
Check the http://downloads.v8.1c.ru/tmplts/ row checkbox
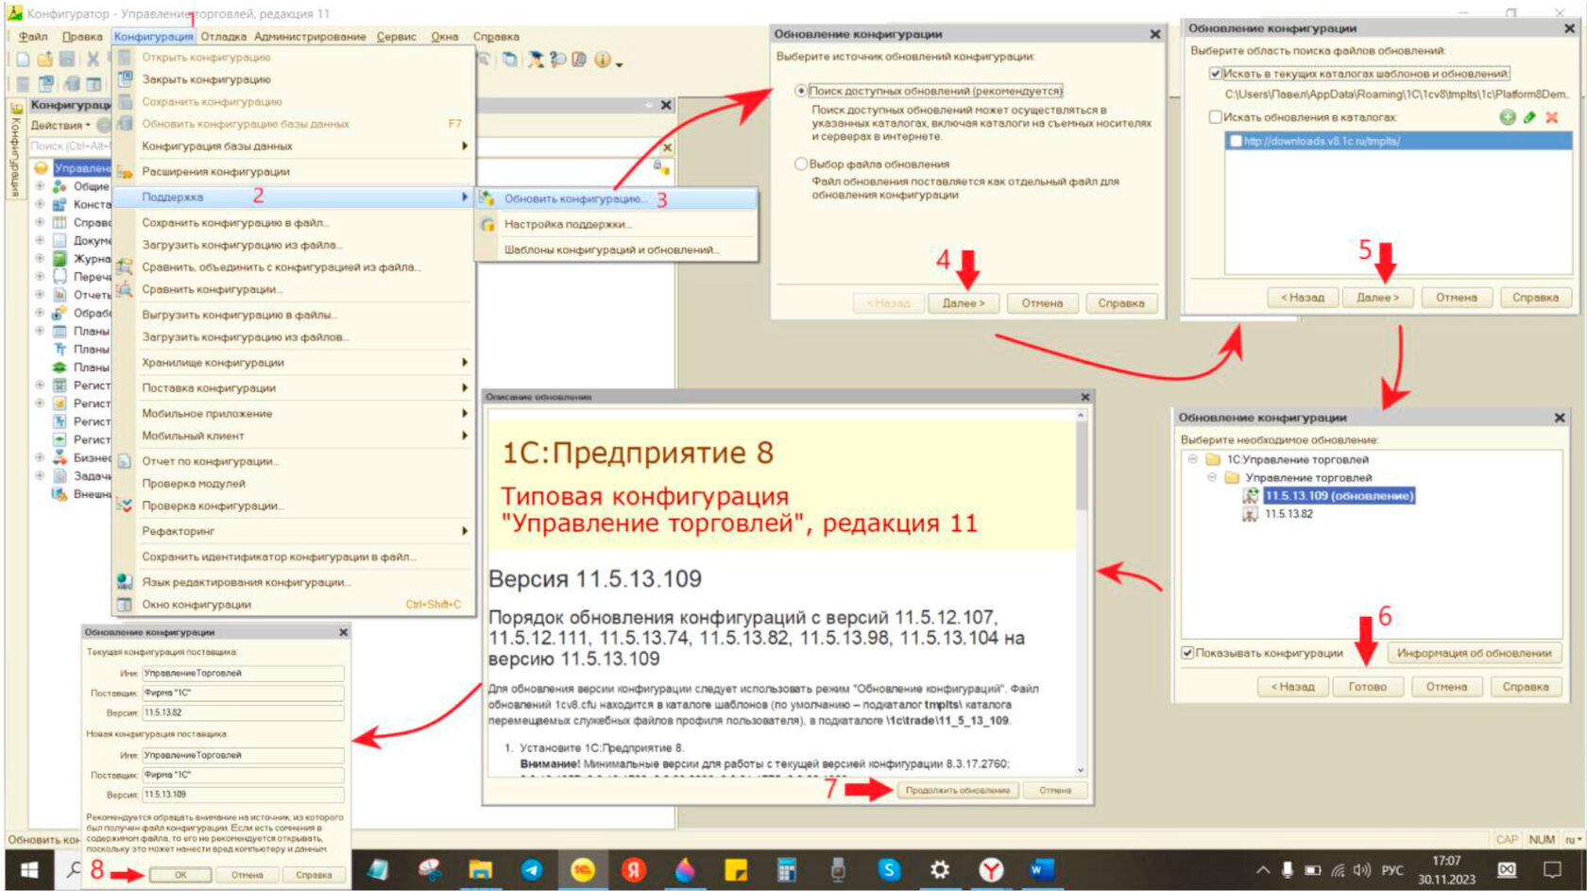(1235, 141)
